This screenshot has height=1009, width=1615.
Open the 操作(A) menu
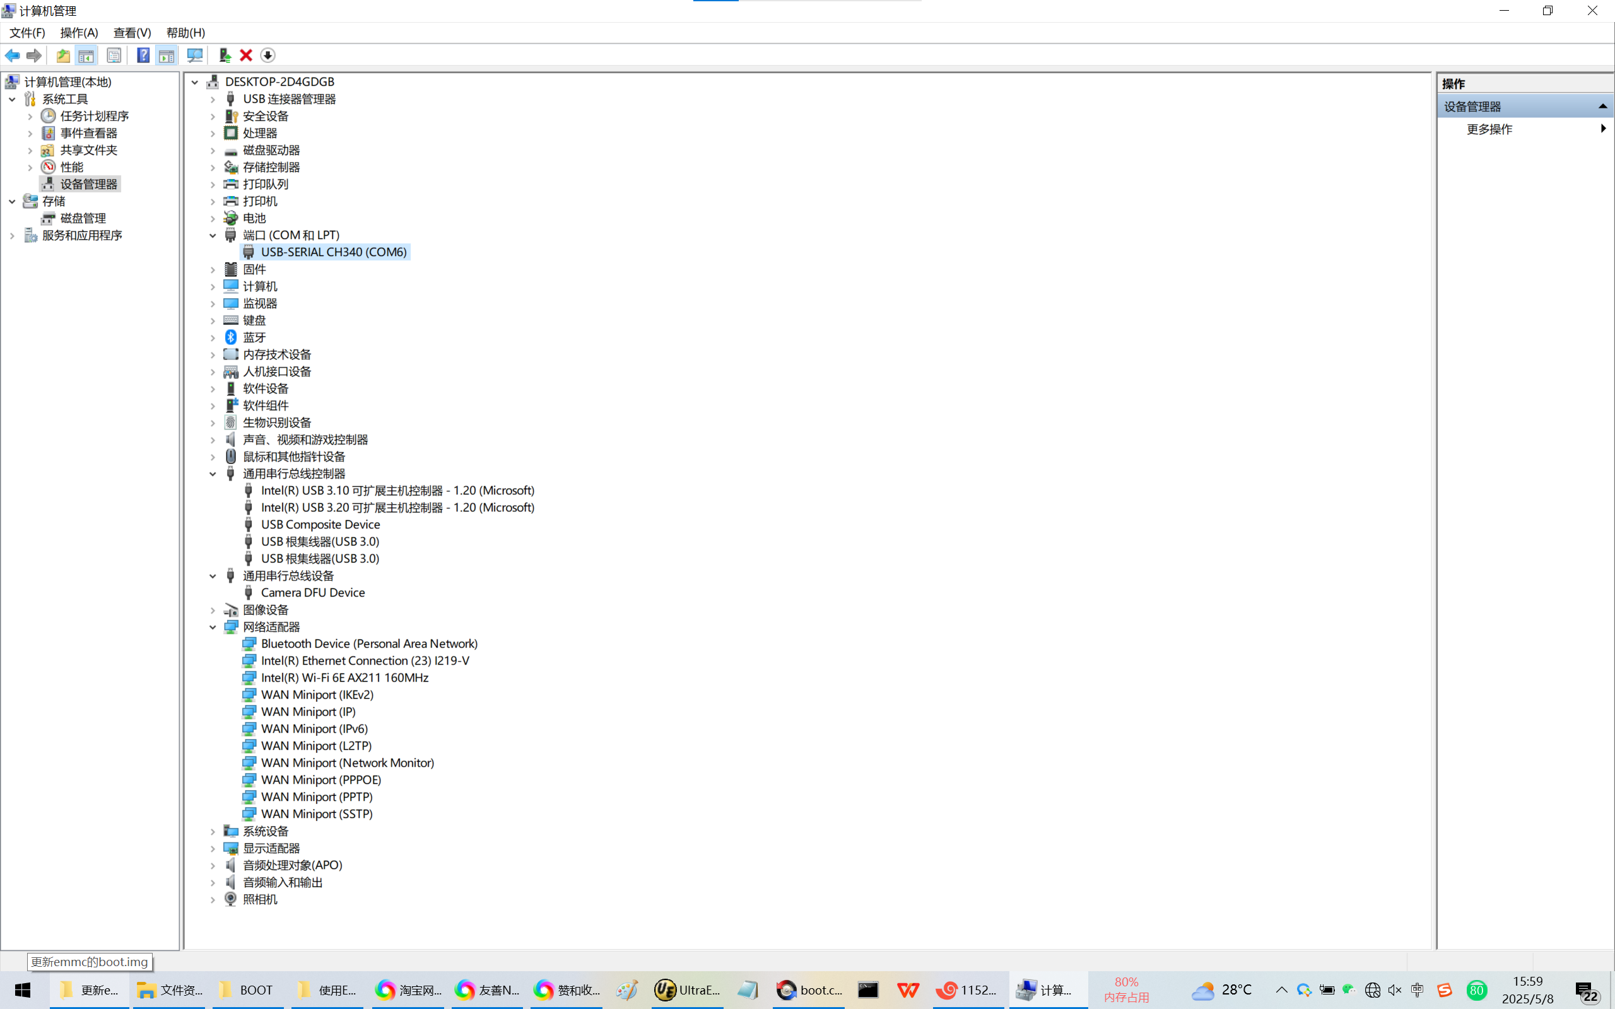(79, 33)
